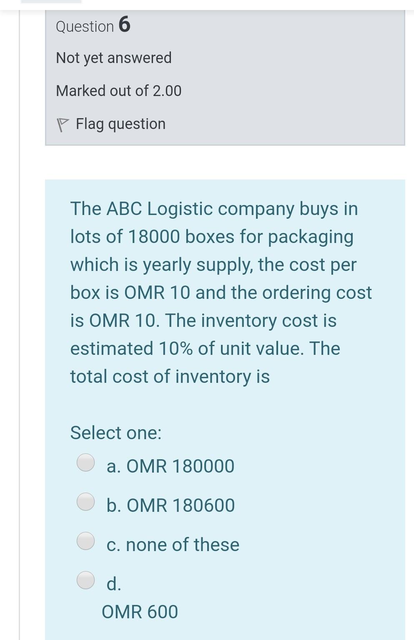Click the 'Marked out of 2.00' text
This screenshot has height=640, width=414.
point(118,90)
